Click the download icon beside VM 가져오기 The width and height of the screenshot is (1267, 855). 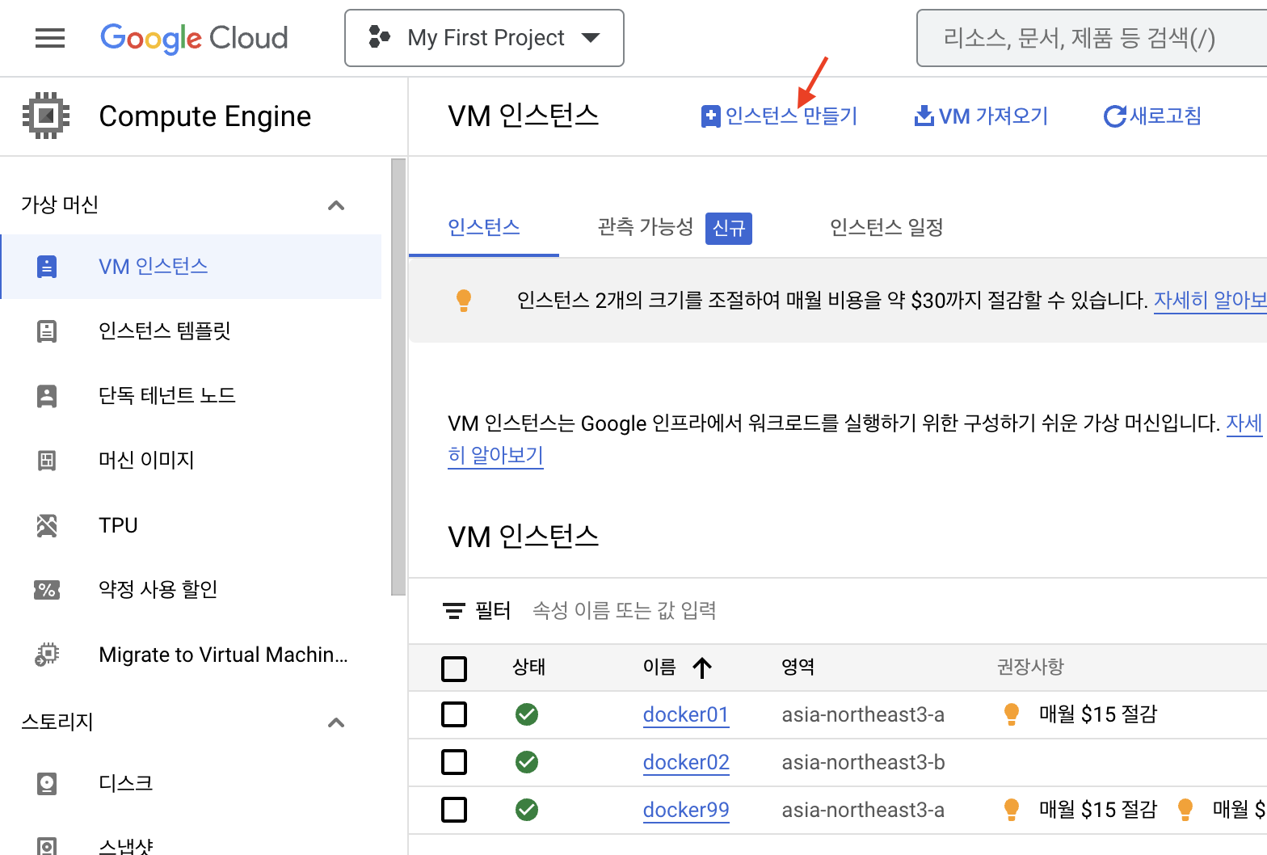point(924,116)
